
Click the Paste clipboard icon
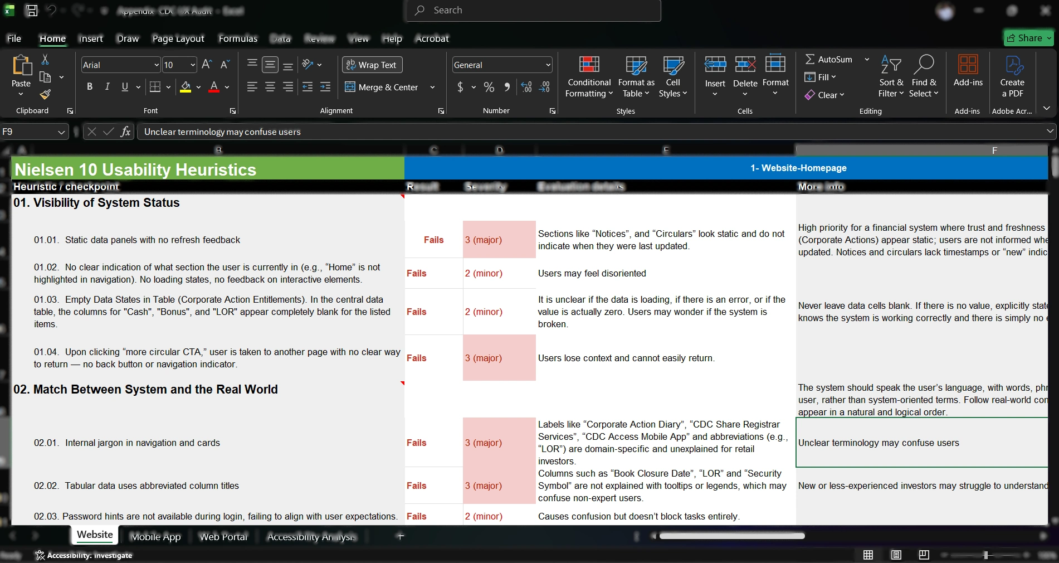pos(21,65)
